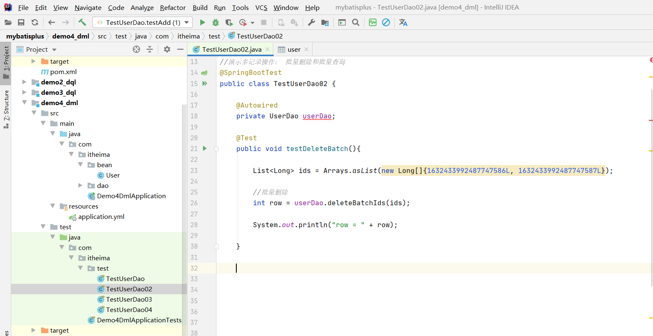Run testDeleteBatch from the gutter arrow
The width and height of the screenshot is (653, 336).
pyautogui.click(x=204, y=149)
